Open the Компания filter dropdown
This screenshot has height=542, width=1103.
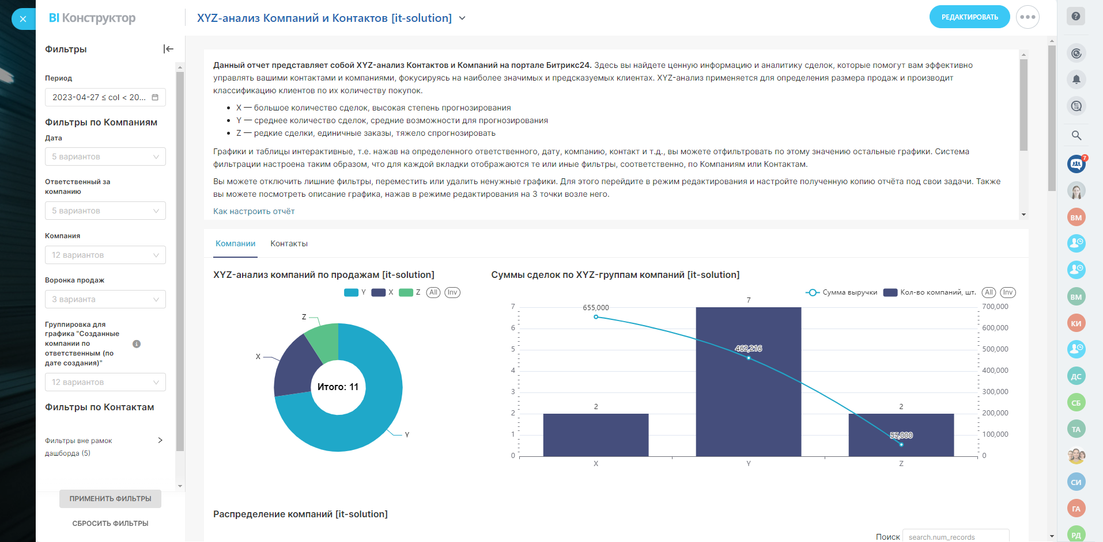coord(105,255)
